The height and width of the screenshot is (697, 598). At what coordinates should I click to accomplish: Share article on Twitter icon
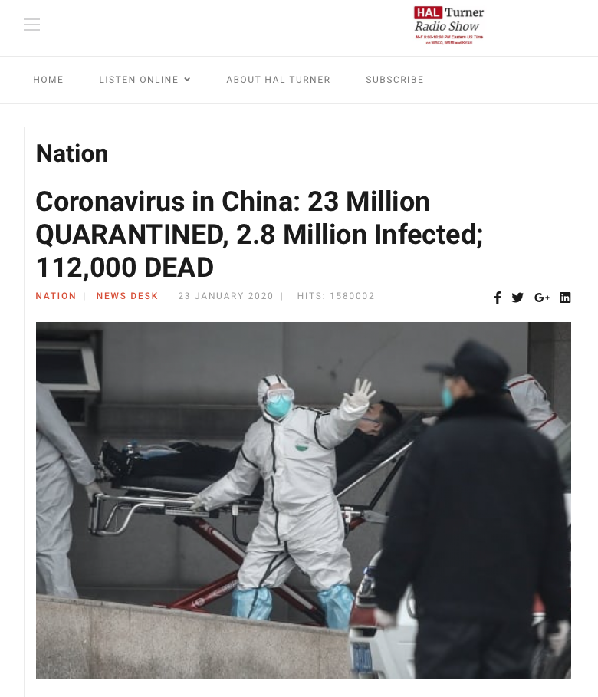[517, 298]
